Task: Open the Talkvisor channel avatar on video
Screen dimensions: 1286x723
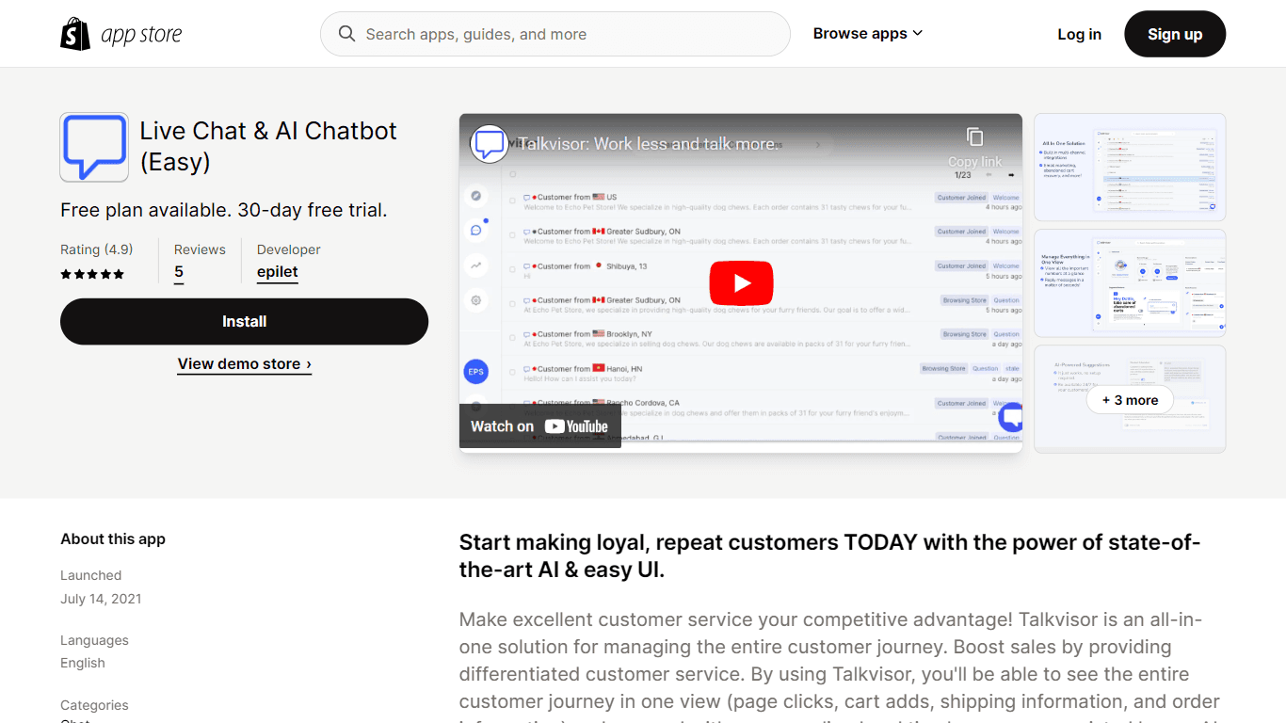Action: coord(490,144)
